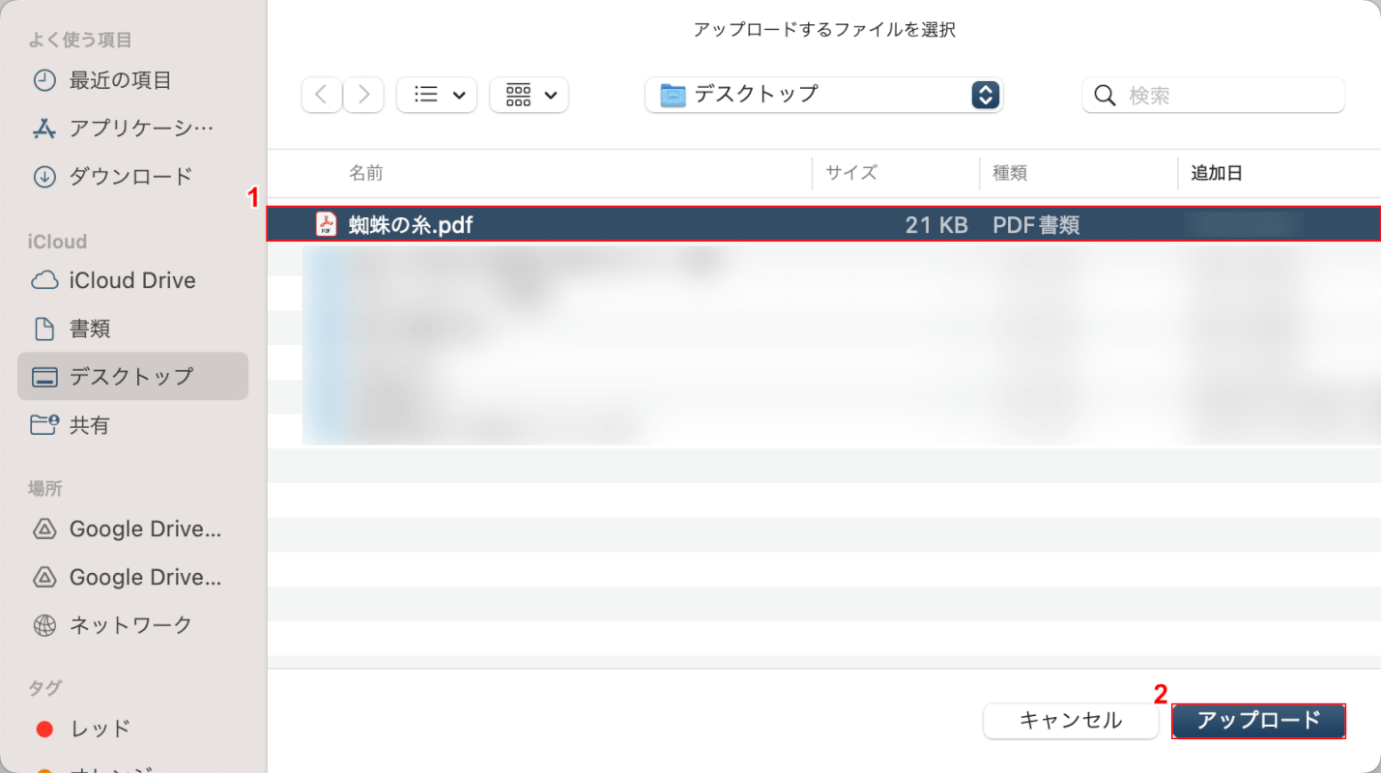The image size is (1381, 773).
Task: Sort by Kind (種類) column header
Action: [1010, 173]
